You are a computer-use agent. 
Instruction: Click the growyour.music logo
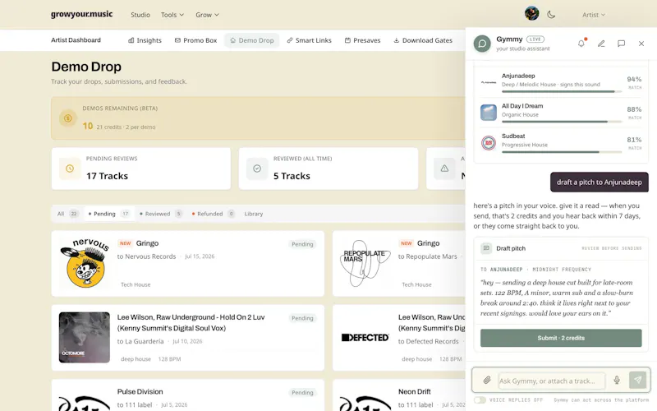pos(81,14)
